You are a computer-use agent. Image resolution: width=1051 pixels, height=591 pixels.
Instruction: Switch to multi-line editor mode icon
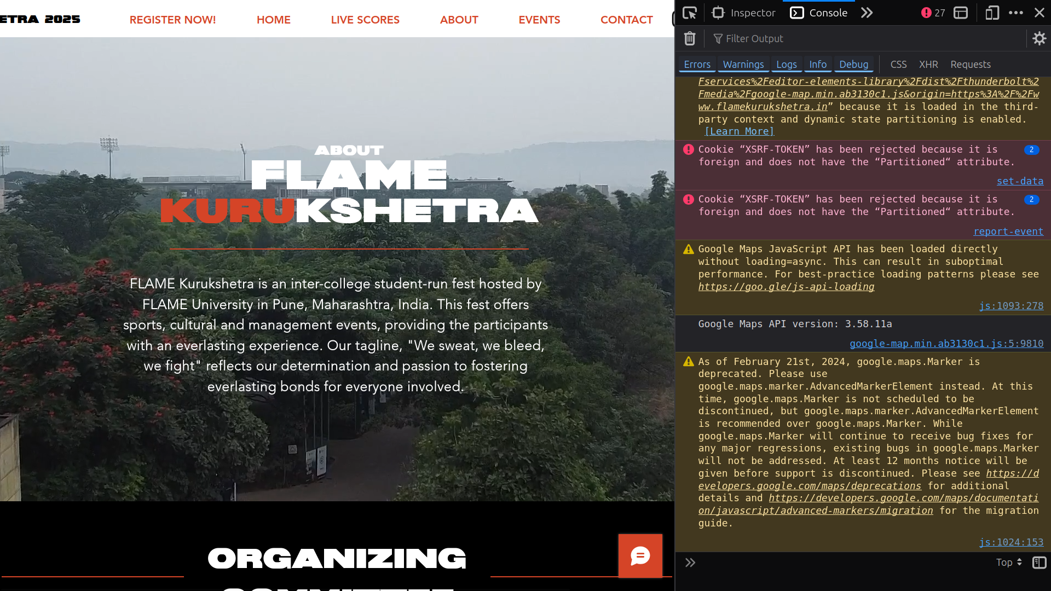pyautogui.click(x=1039, y=563)
